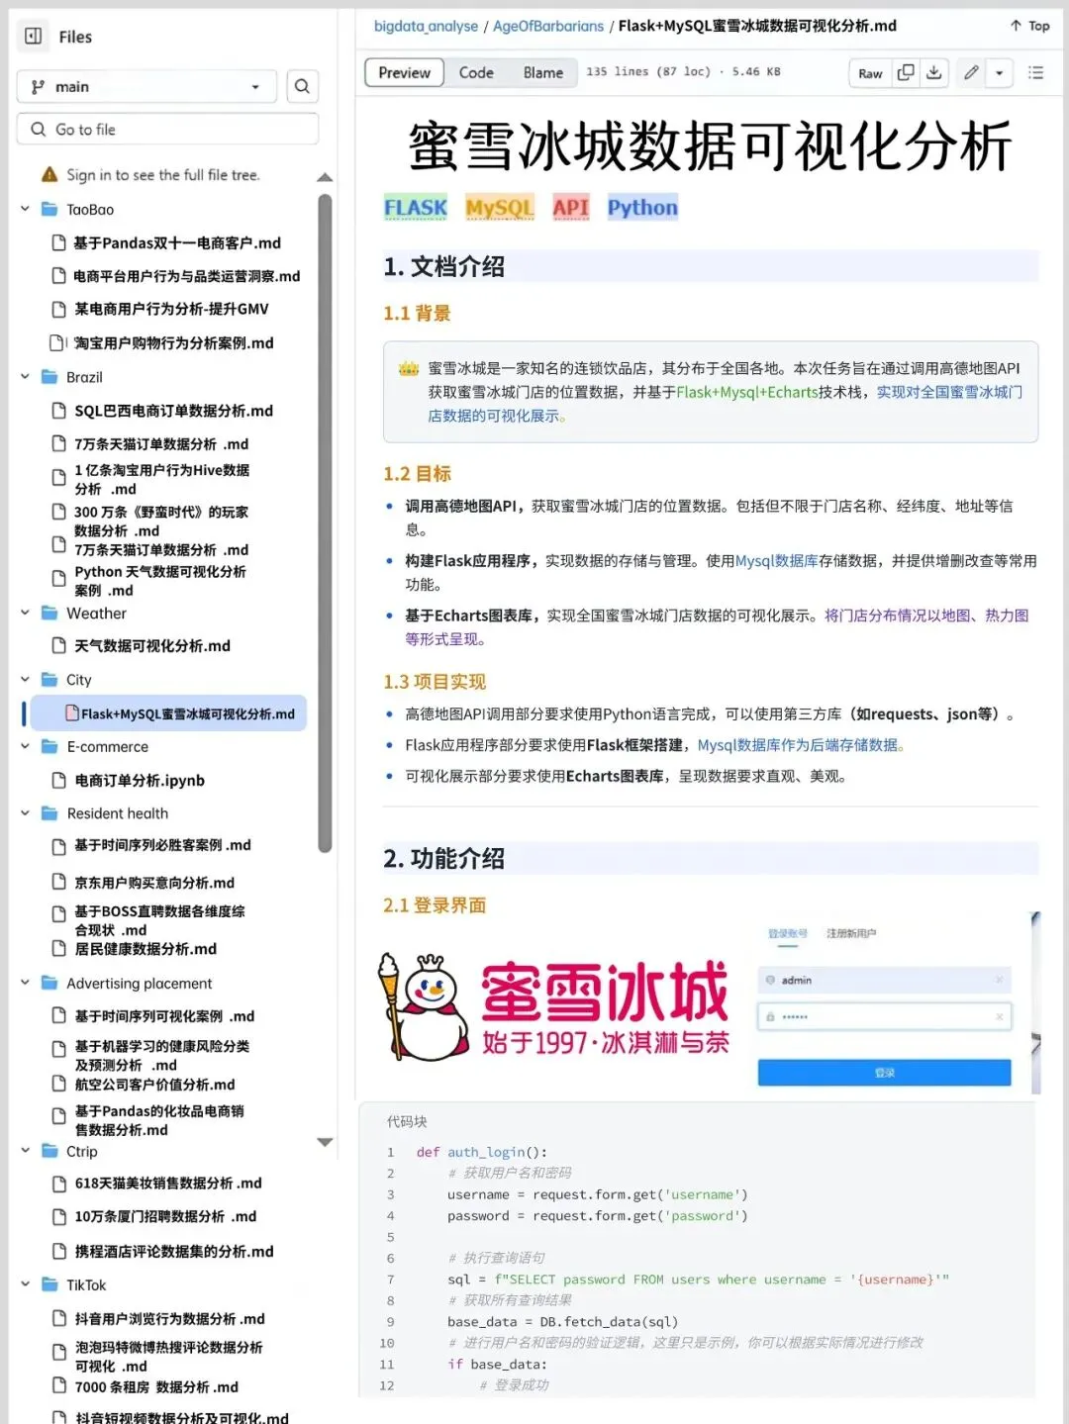Click TaoBao folder icon
Viewport: 1069px width, 1424px height.
(x=49, y=210)
